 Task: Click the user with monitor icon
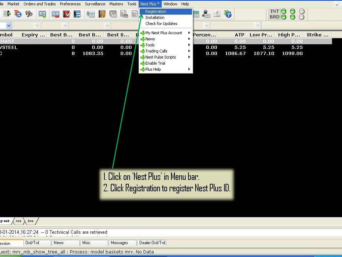click(206, 14)
